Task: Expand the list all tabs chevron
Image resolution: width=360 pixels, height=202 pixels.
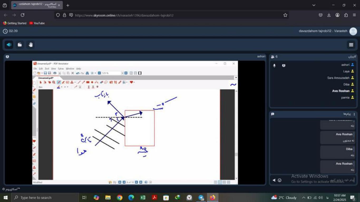Action: pos(314,5)
